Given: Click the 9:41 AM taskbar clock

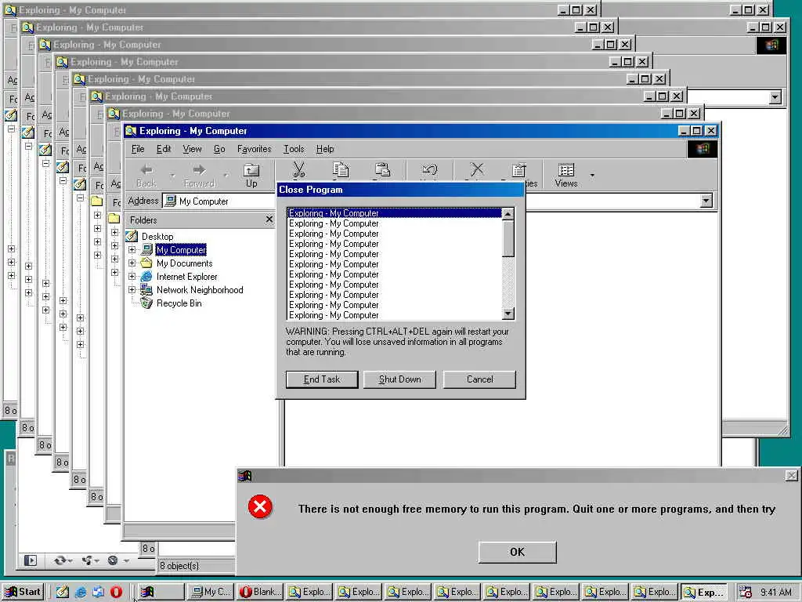Looking at the screenshot, I should [775, 592].
